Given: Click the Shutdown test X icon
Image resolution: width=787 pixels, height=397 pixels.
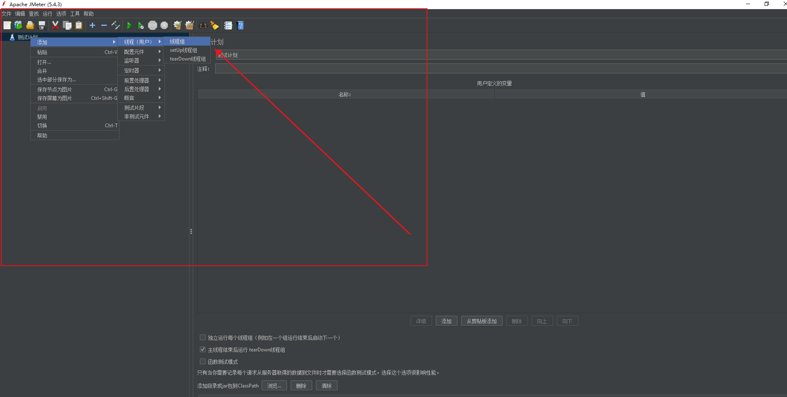Looking at the screenshot, I should click(164, 25).
